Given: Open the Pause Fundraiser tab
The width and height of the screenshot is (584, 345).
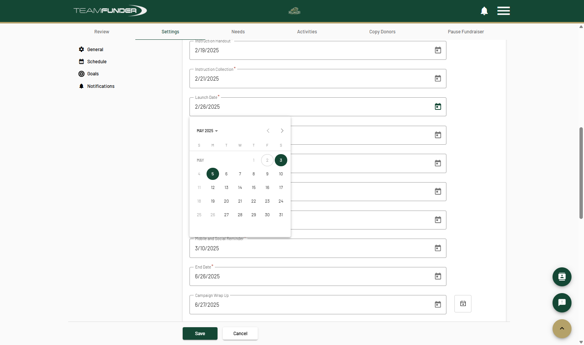Looking at the screenshot, I should coord(466,32).
